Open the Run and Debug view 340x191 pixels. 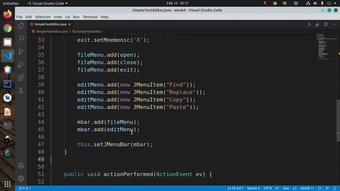[x=21, y=65]
